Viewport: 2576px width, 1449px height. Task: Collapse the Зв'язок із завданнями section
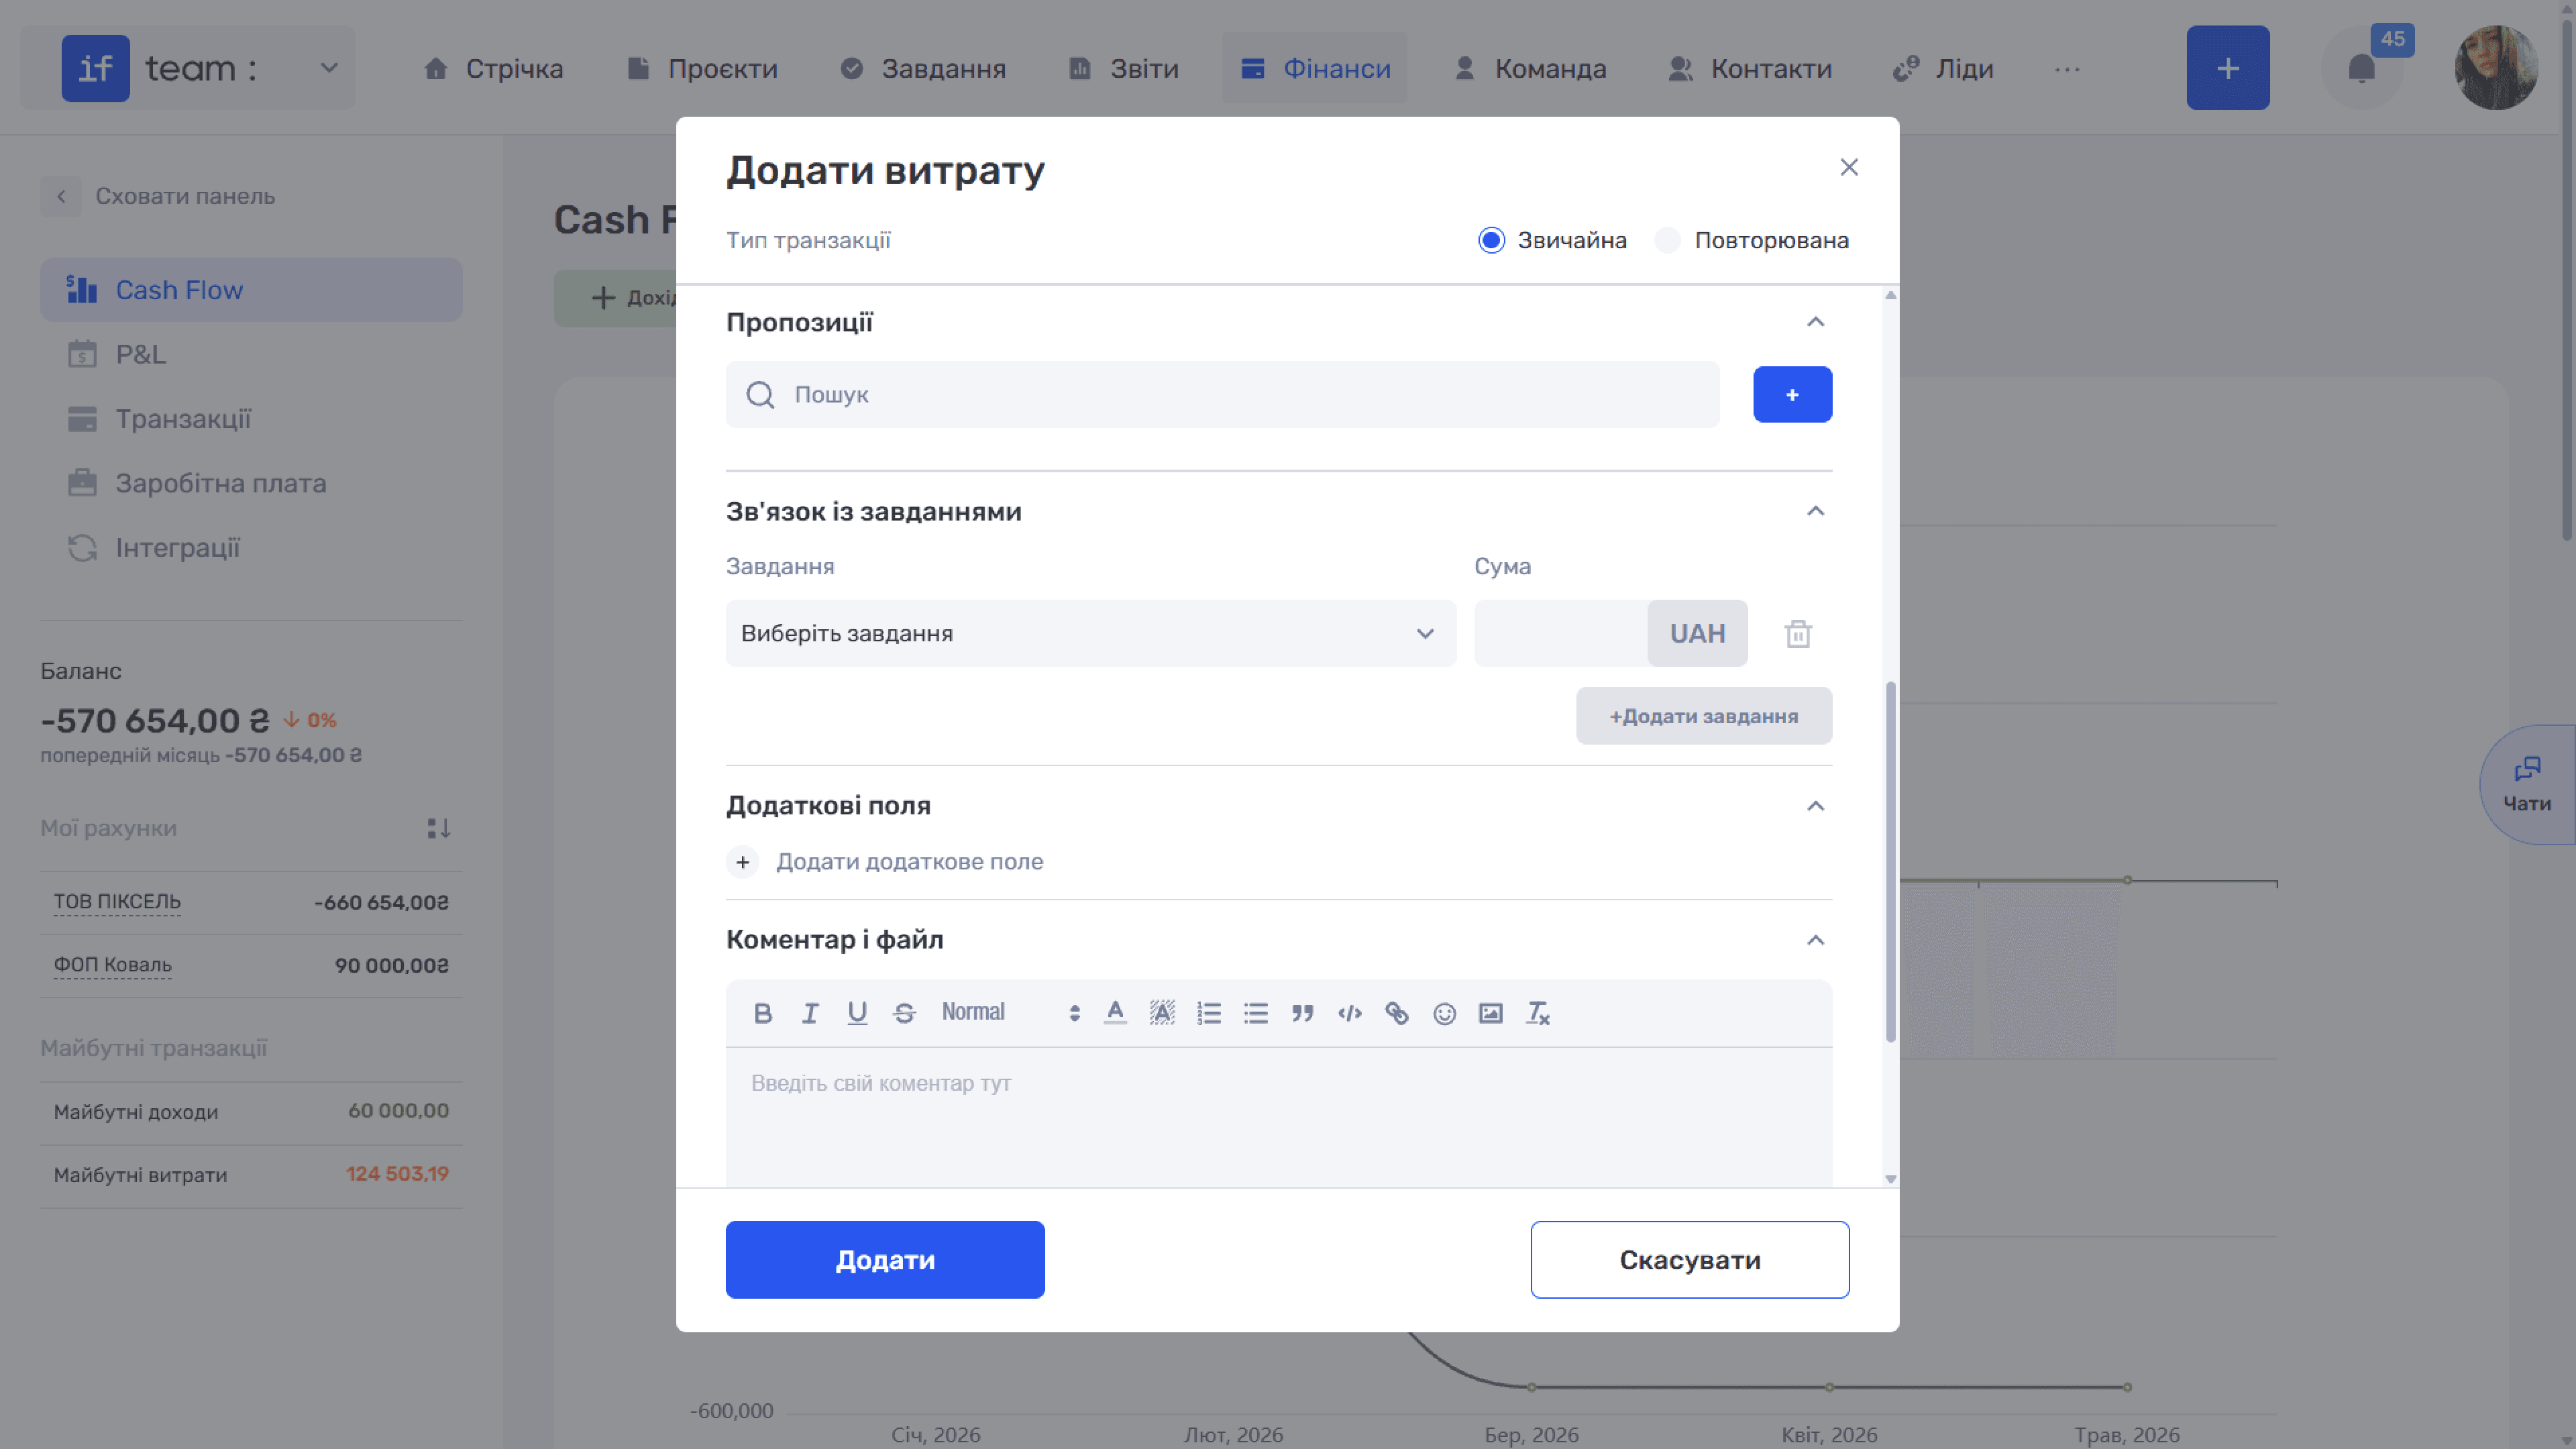click(x=1816, y=512)
